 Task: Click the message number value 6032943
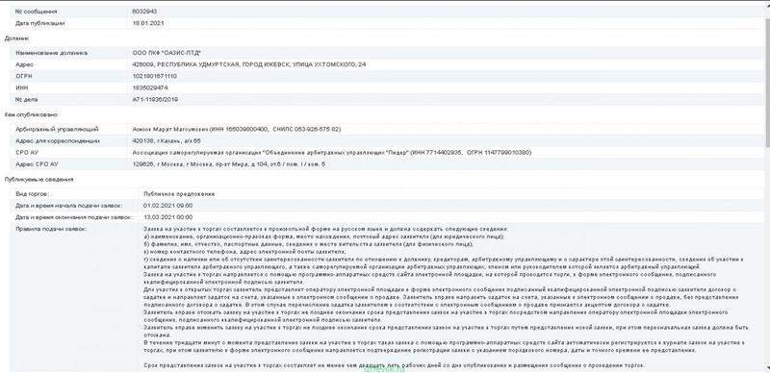145,12
